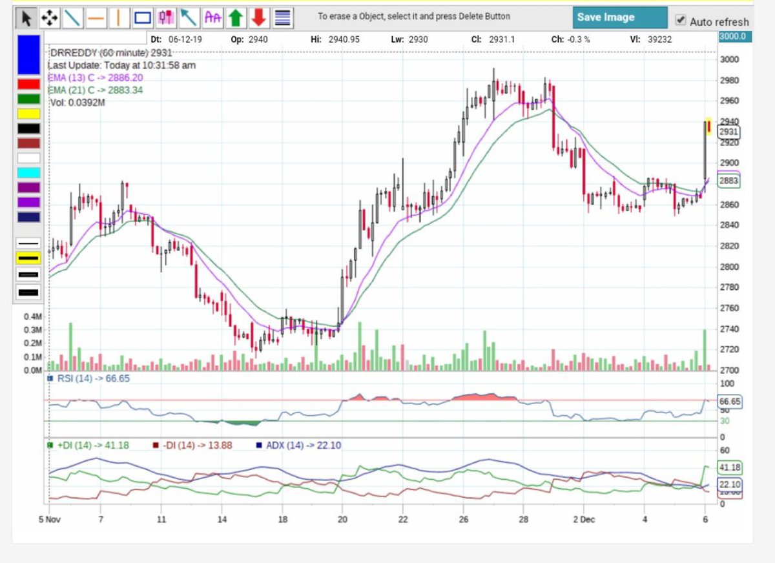Pick the yellow color swatch
Image resolution: width=775 pixels, height=563 pixels.
point(29,114)
